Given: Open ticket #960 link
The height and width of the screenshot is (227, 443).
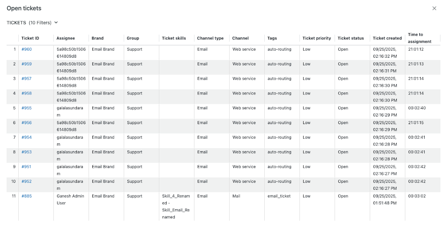Looking at the screenshot, I should tap(27, 49).
